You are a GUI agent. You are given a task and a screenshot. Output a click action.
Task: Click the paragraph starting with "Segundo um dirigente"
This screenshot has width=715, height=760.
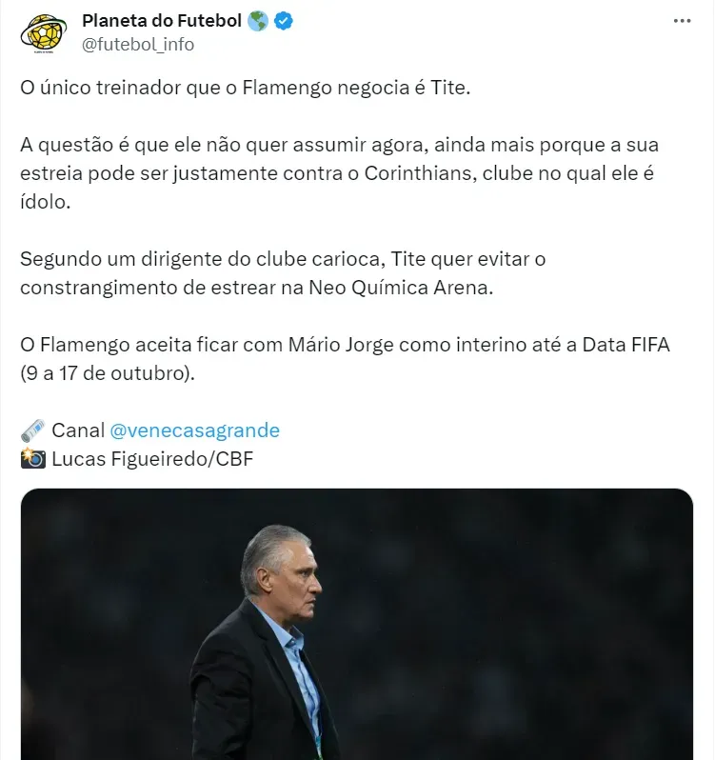point(284,273)
